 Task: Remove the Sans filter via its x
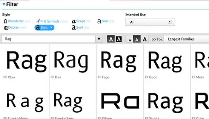point(51,27)
